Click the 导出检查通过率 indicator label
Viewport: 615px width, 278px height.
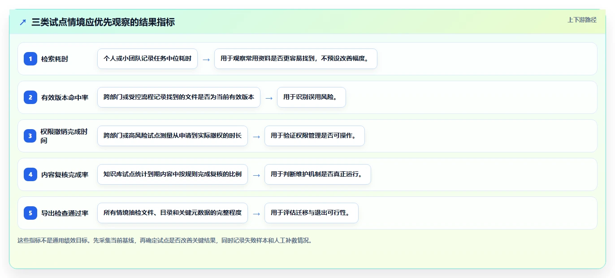[65, 213]
